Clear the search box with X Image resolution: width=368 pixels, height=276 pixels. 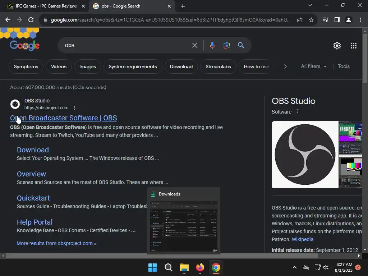pos(195,45)
